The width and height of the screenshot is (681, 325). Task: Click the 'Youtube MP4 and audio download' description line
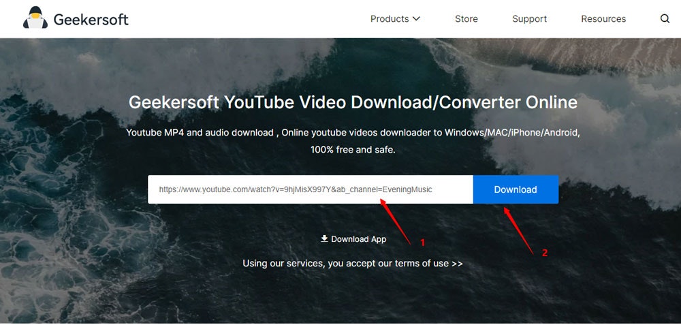[353, 132]
